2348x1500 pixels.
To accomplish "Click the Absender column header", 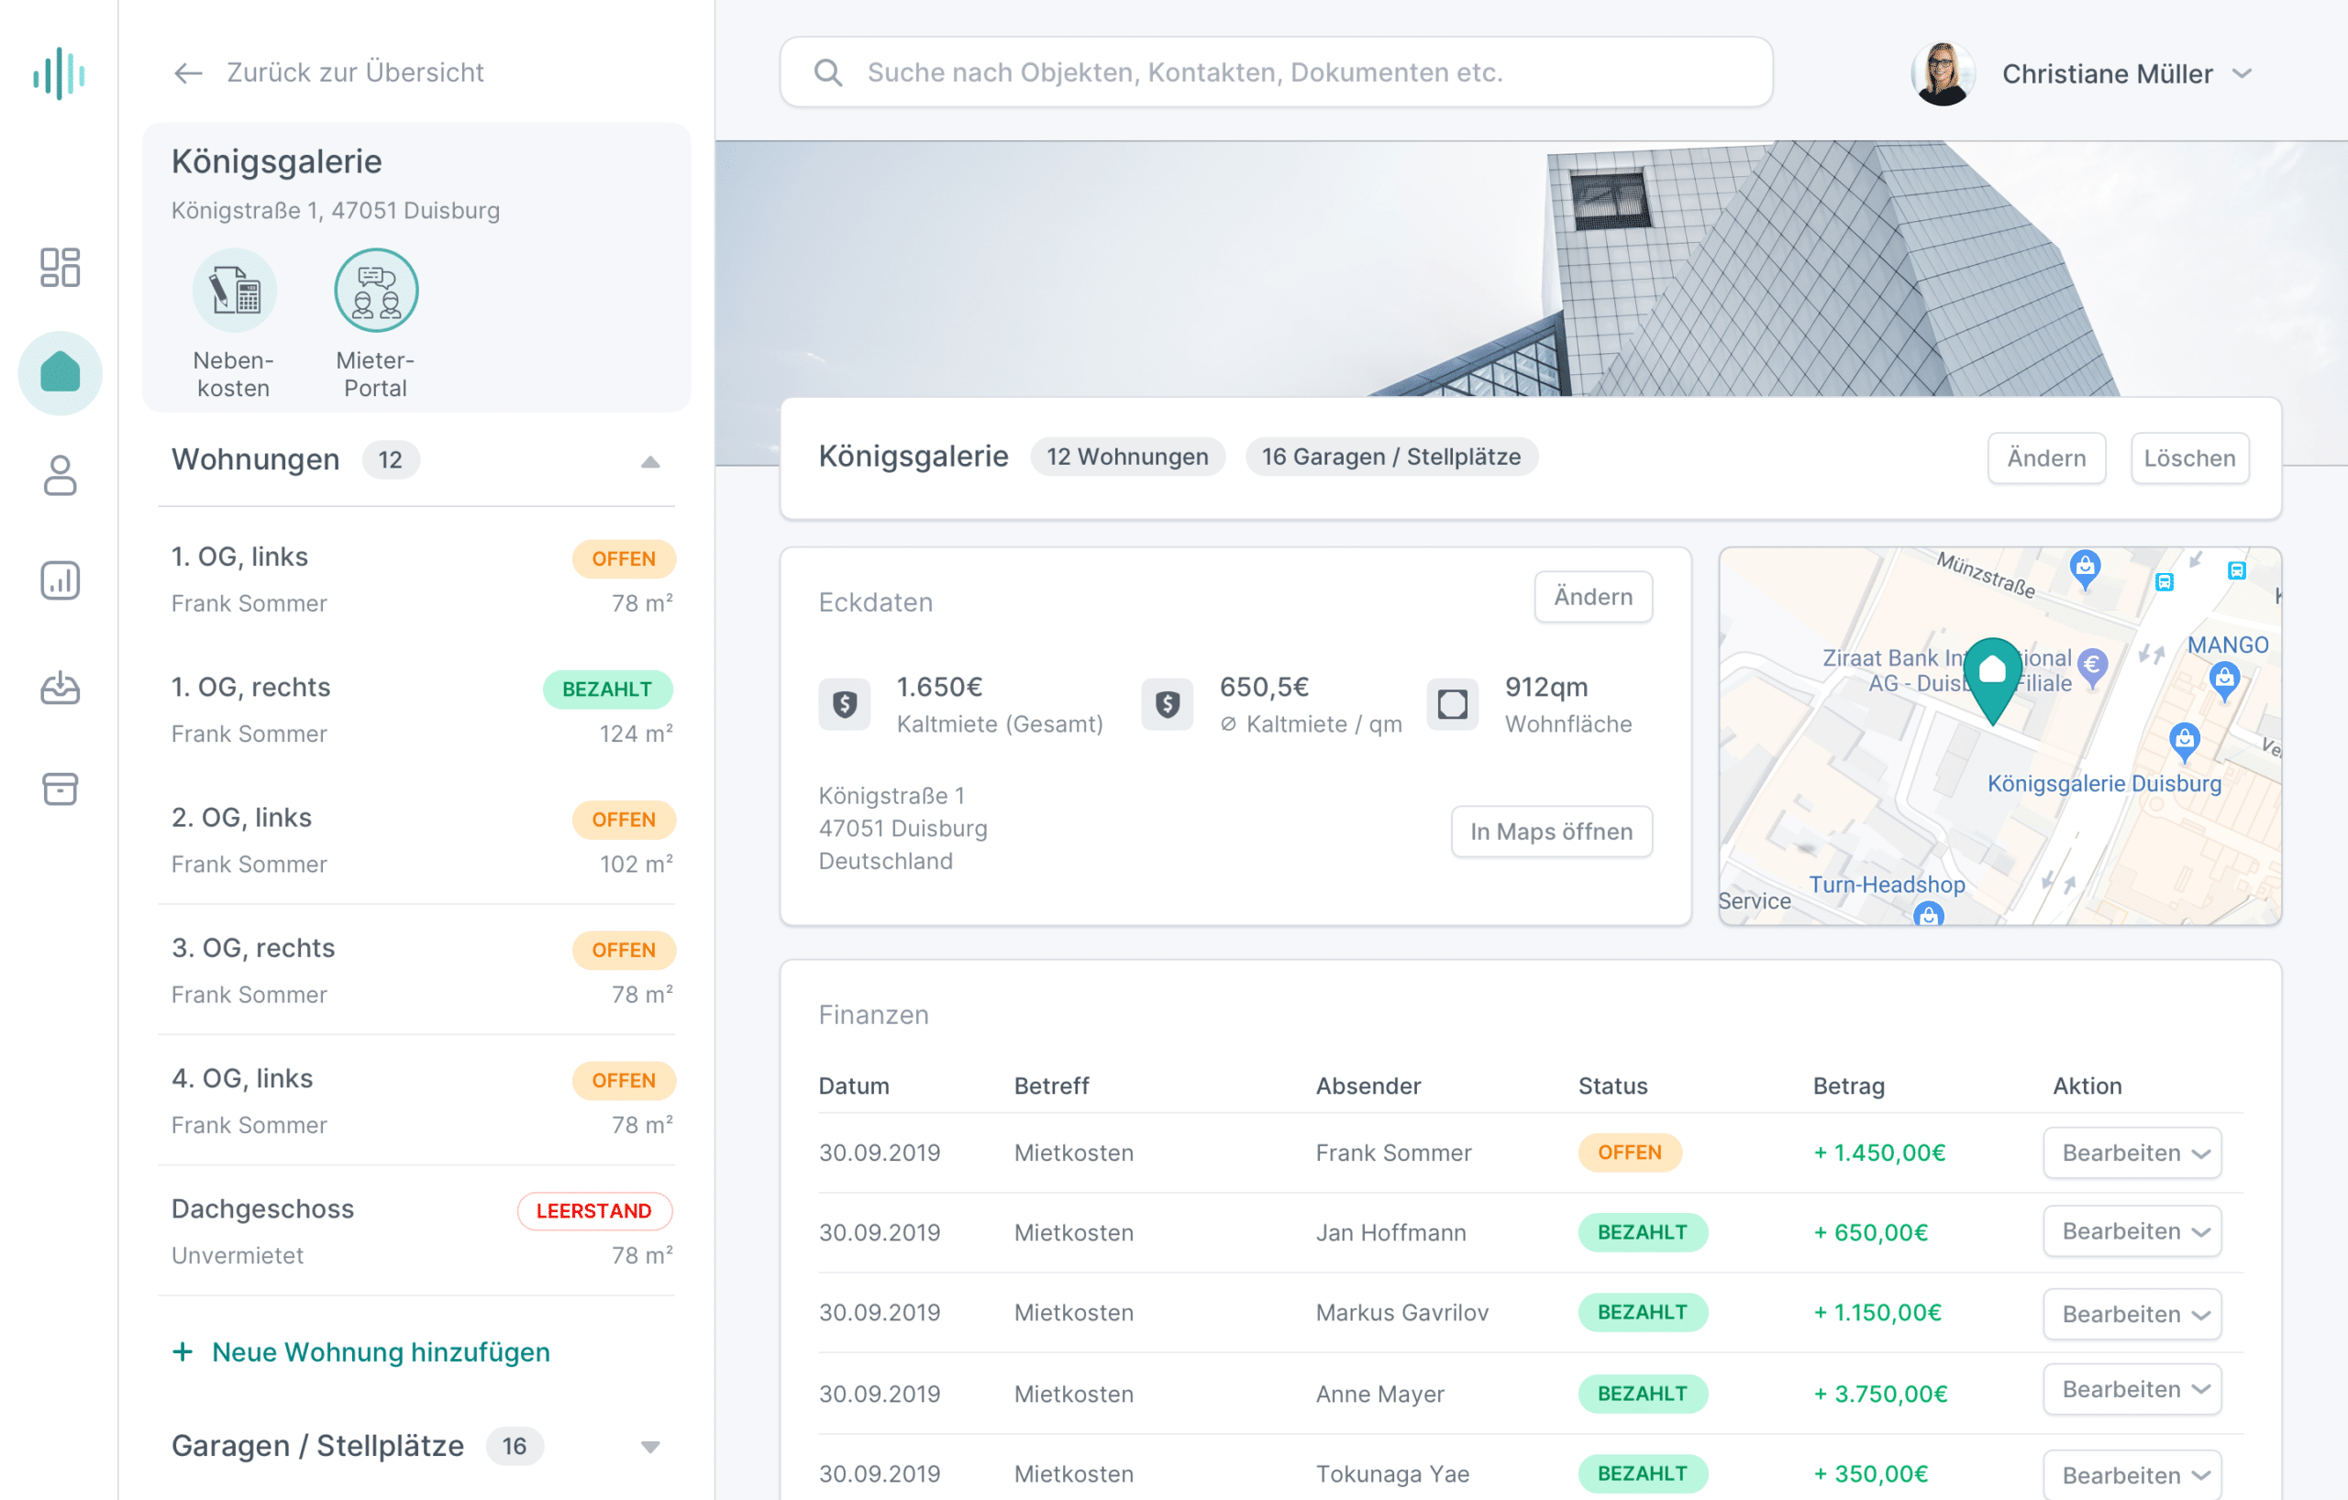I will [x=1368, y=1086].
